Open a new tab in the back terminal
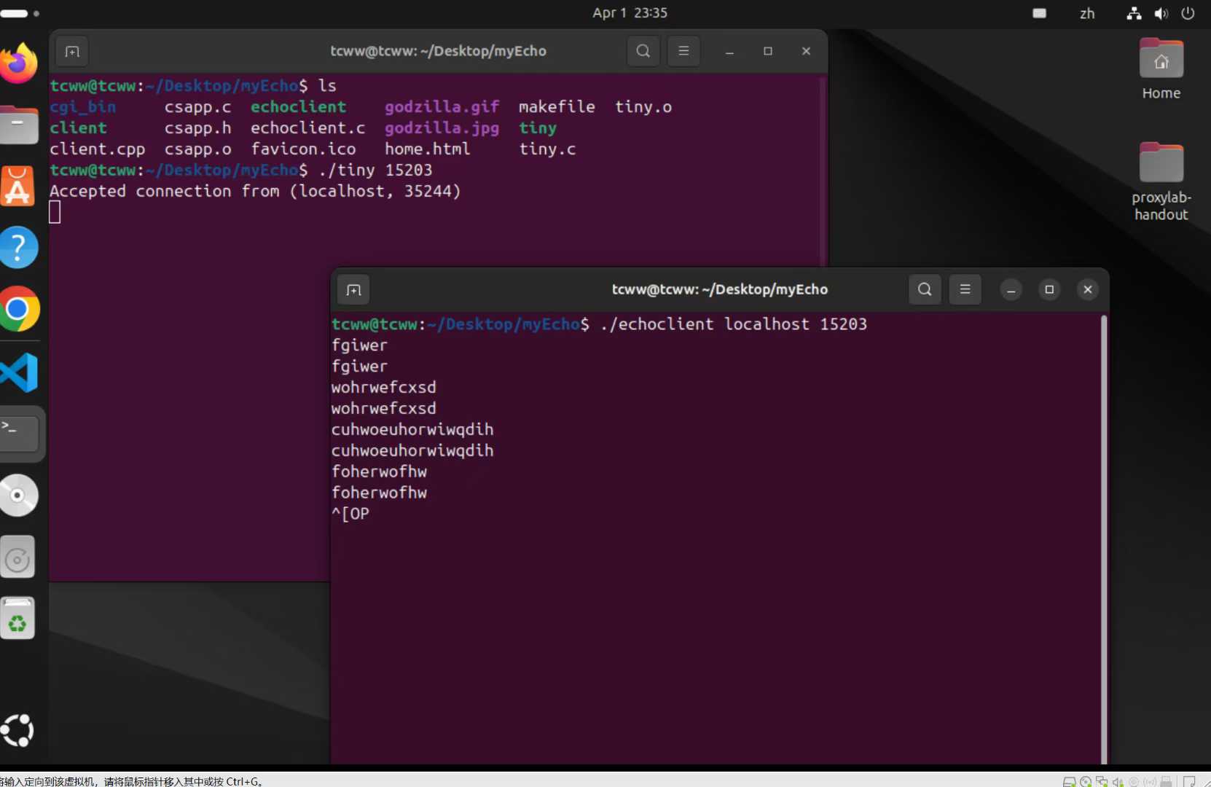This screenshot has width=1211, height=787. (x=72, y=51)
